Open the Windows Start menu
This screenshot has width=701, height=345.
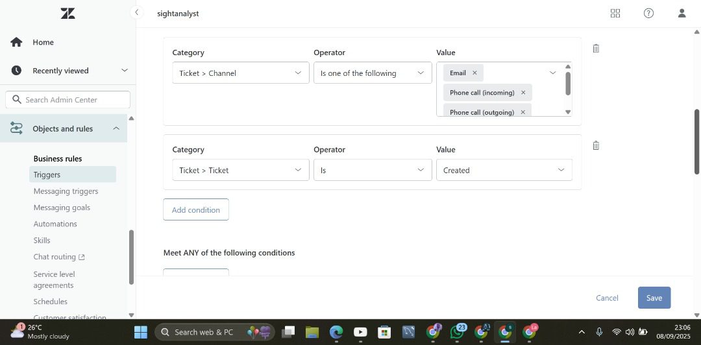[x=140, y=332]
